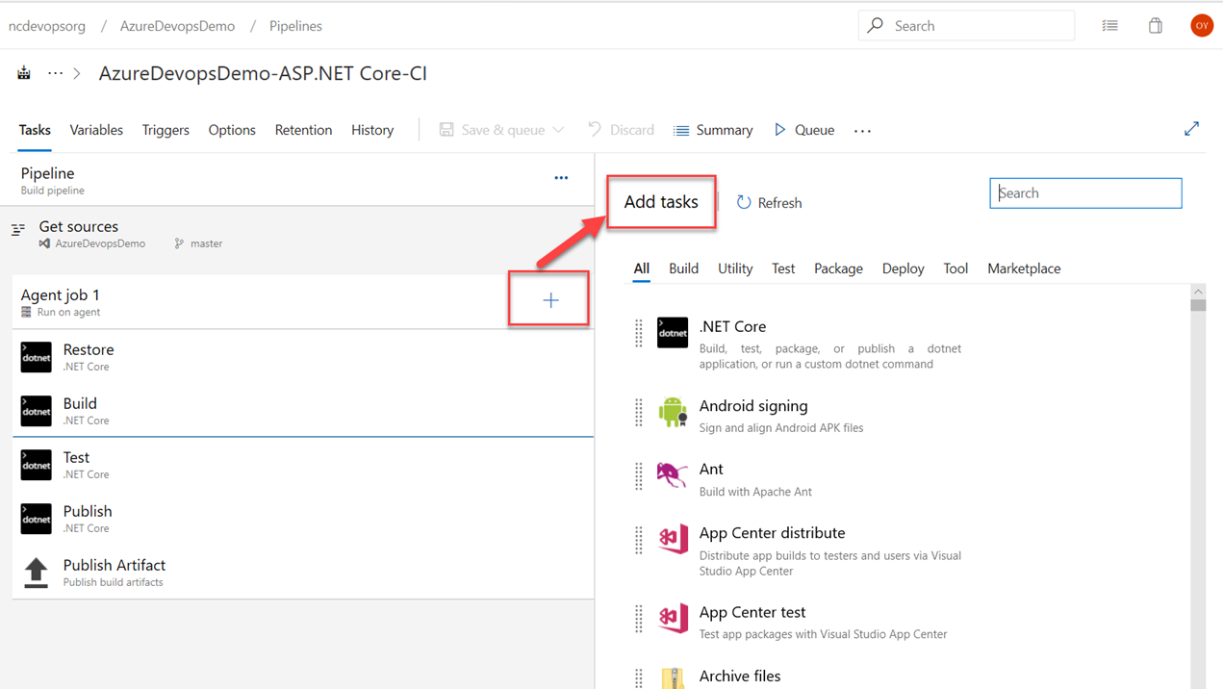Click the Archive files zip icon
Screen dimensions: 1223x689
pos(673,678)
